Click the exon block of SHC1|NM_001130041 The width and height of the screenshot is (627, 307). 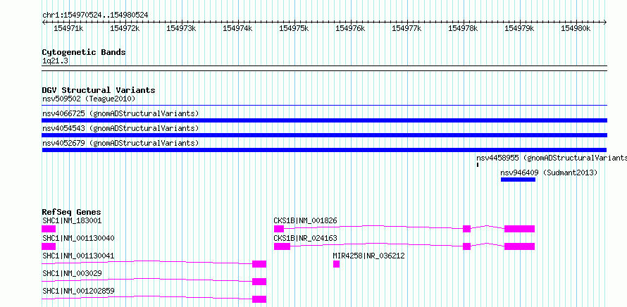[259, 264]
